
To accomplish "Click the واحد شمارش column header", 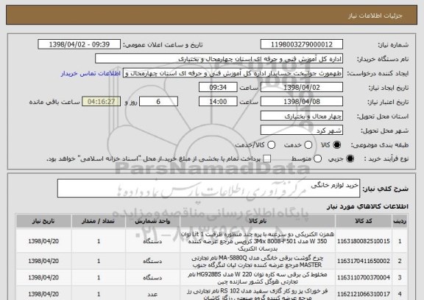I will click(152, 221).
